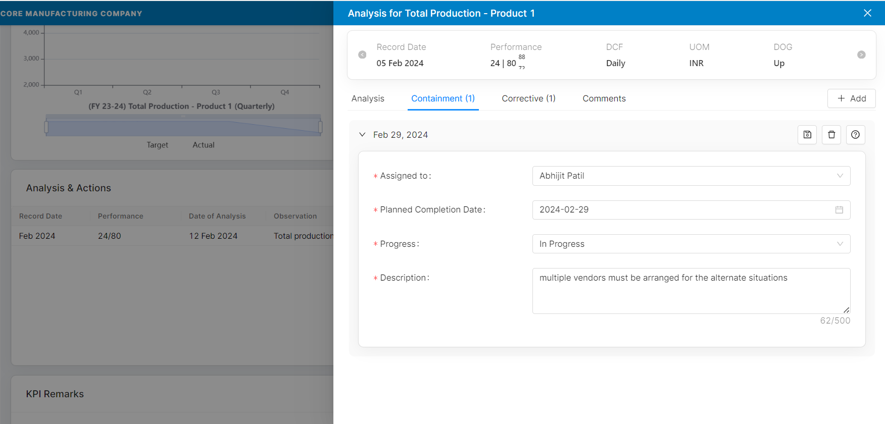Close the Analysis for Total Production panel
Viewport: 885px width, 424px height.
tap(867, 13)
